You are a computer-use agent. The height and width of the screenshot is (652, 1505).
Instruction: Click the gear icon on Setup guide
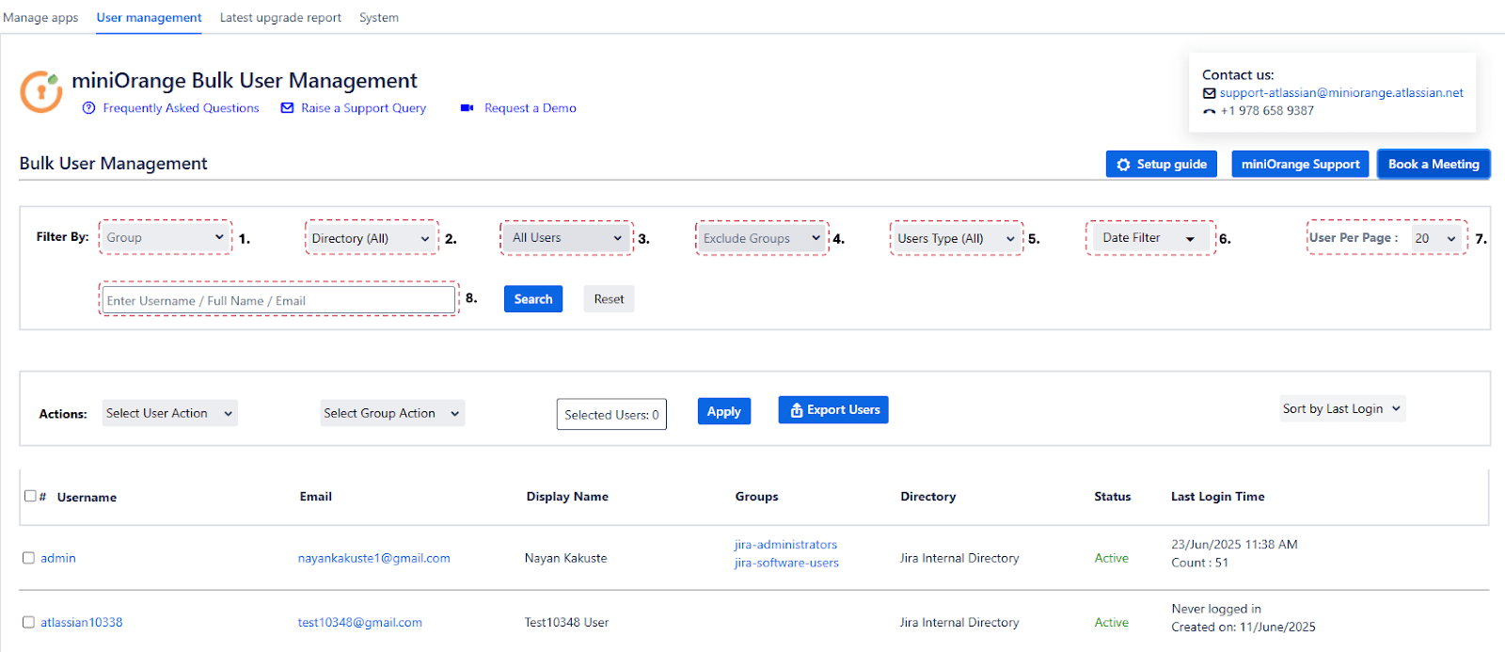(1123, 165)
